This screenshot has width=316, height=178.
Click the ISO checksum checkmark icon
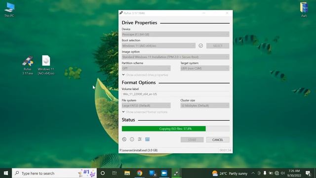(200, 45)
